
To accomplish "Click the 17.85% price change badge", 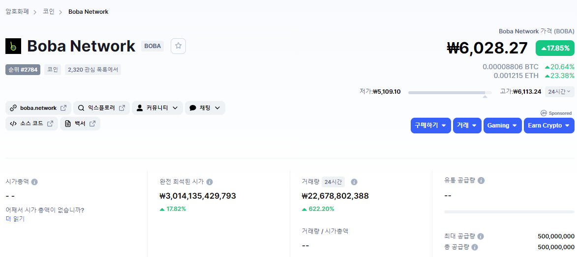I will pyautogui.click(x=555, y=48).
